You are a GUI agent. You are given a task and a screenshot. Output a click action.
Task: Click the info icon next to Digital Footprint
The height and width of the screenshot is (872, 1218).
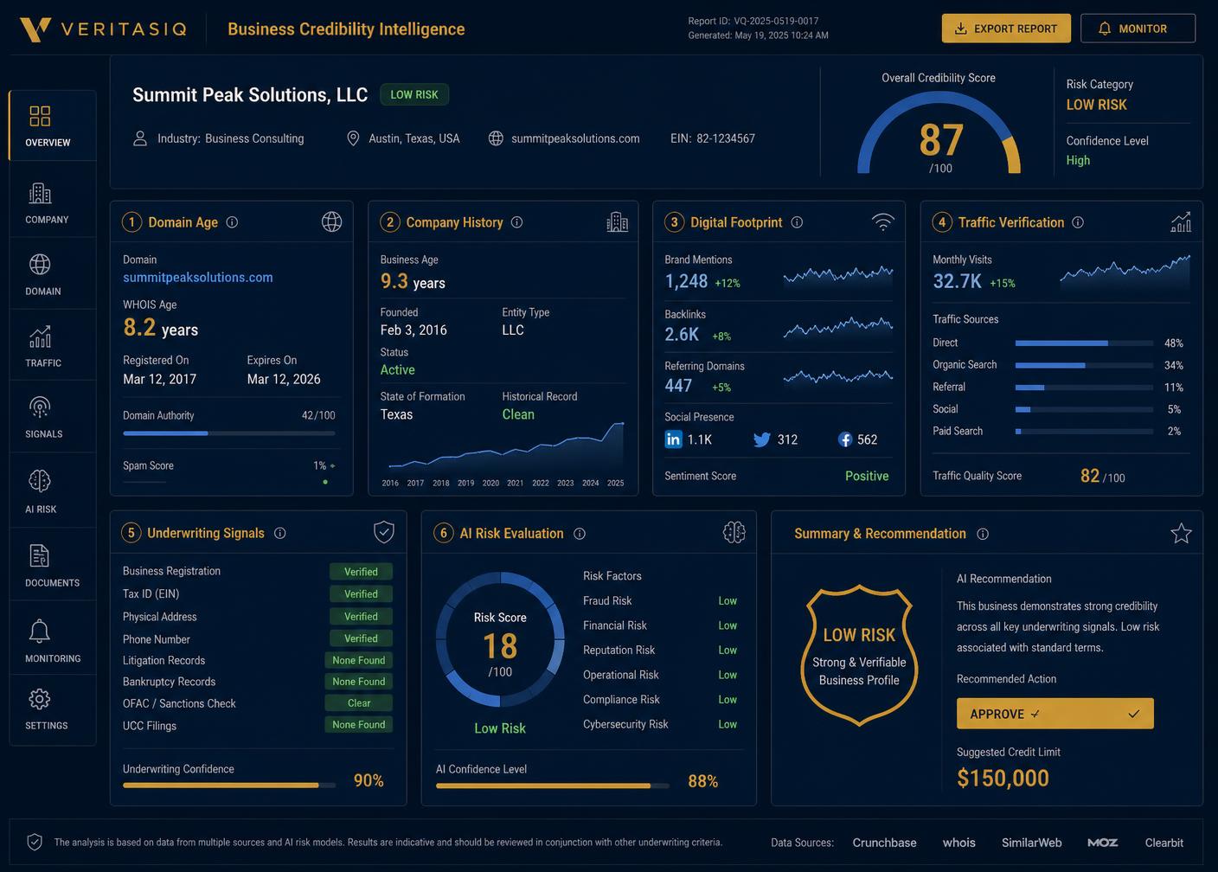coord(797,222)
